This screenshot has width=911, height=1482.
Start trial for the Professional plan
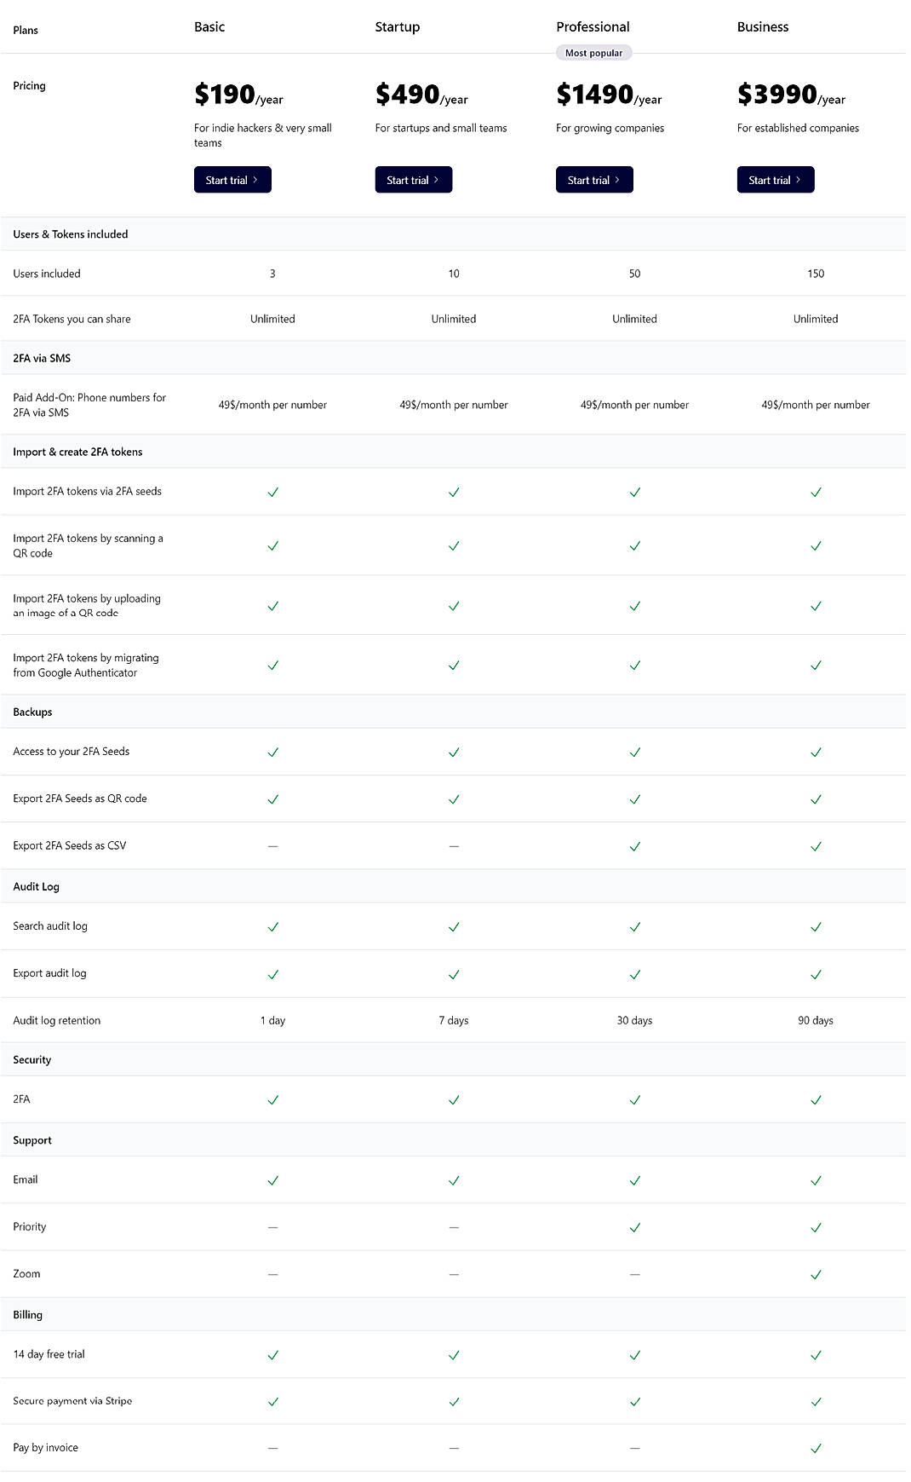tap(593, 180)
